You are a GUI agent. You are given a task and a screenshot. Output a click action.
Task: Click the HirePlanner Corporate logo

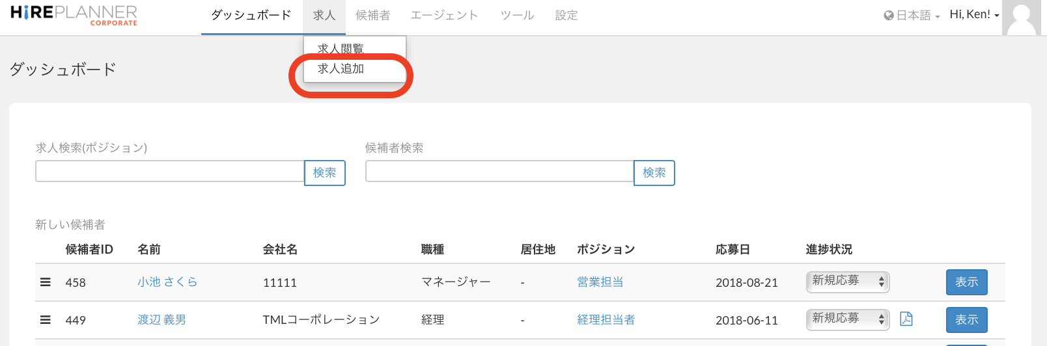[x=74, y=15]
